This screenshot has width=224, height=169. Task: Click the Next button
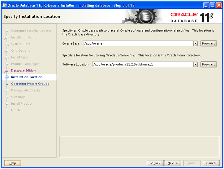pyautogui.click(x=173, y=163)
